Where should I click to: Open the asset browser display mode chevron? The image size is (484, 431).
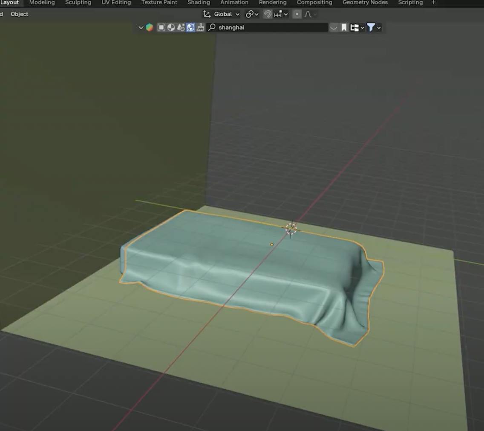[141, 27]
